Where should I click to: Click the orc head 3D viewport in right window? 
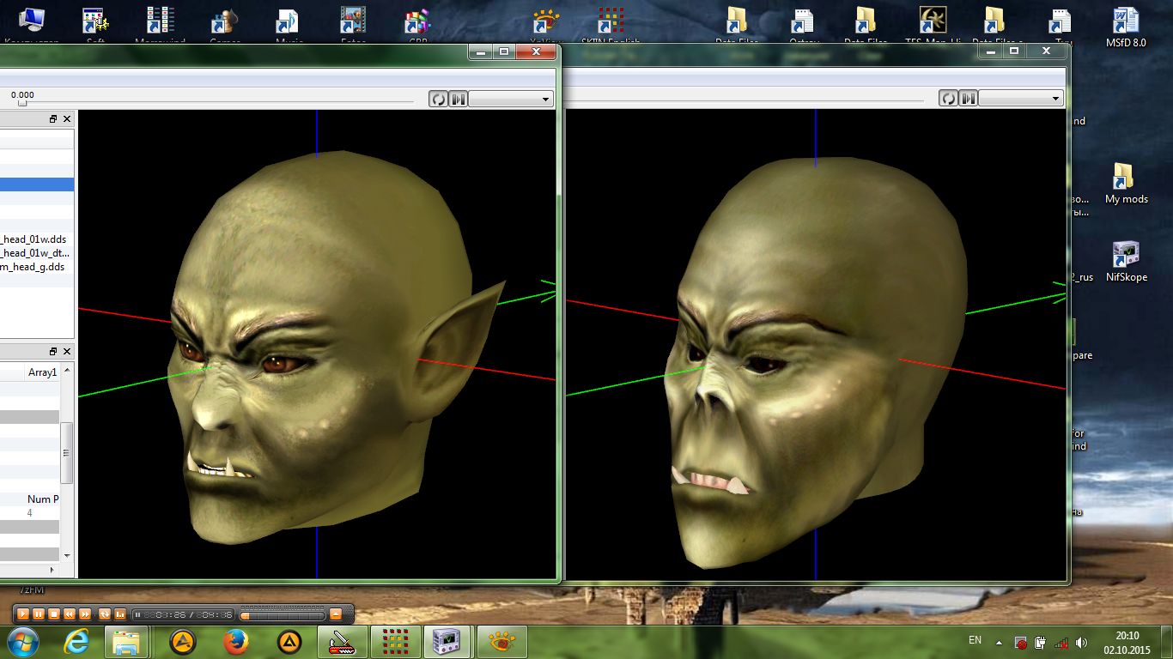[x=816, y=343]
